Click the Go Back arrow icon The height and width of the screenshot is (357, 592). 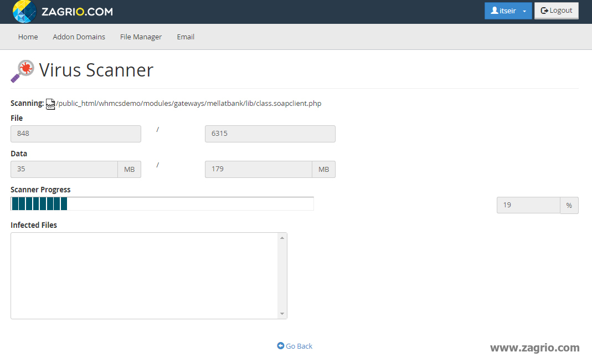coord(280,346)
